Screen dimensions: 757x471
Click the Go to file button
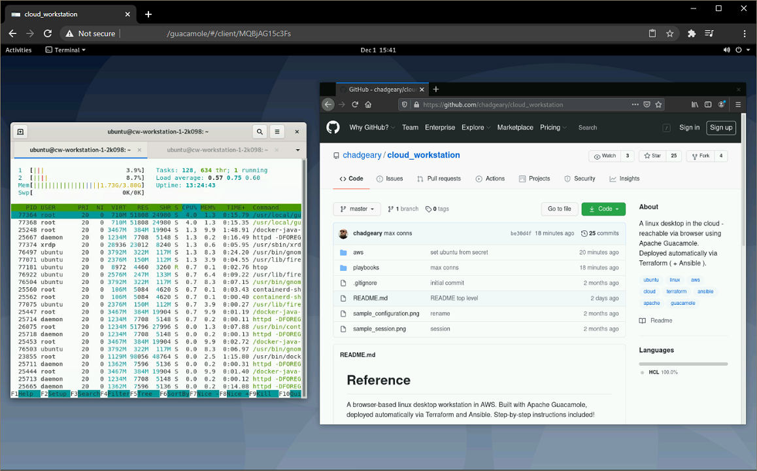click(x=559, y=209)
